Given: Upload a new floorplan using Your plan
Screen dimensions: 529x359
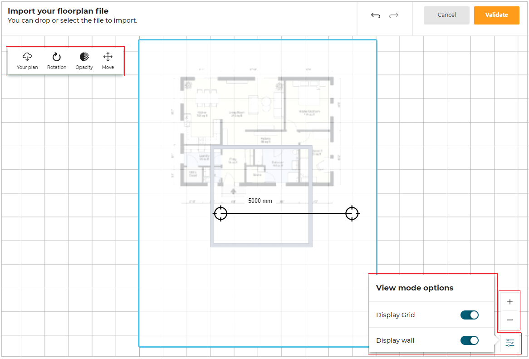Looking at the screenshot, I should click(27, 59).
